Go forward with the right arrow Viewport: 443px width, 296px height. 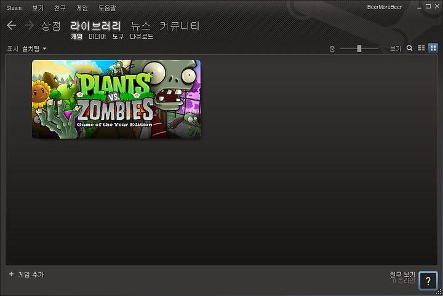[x=29, y=25]
